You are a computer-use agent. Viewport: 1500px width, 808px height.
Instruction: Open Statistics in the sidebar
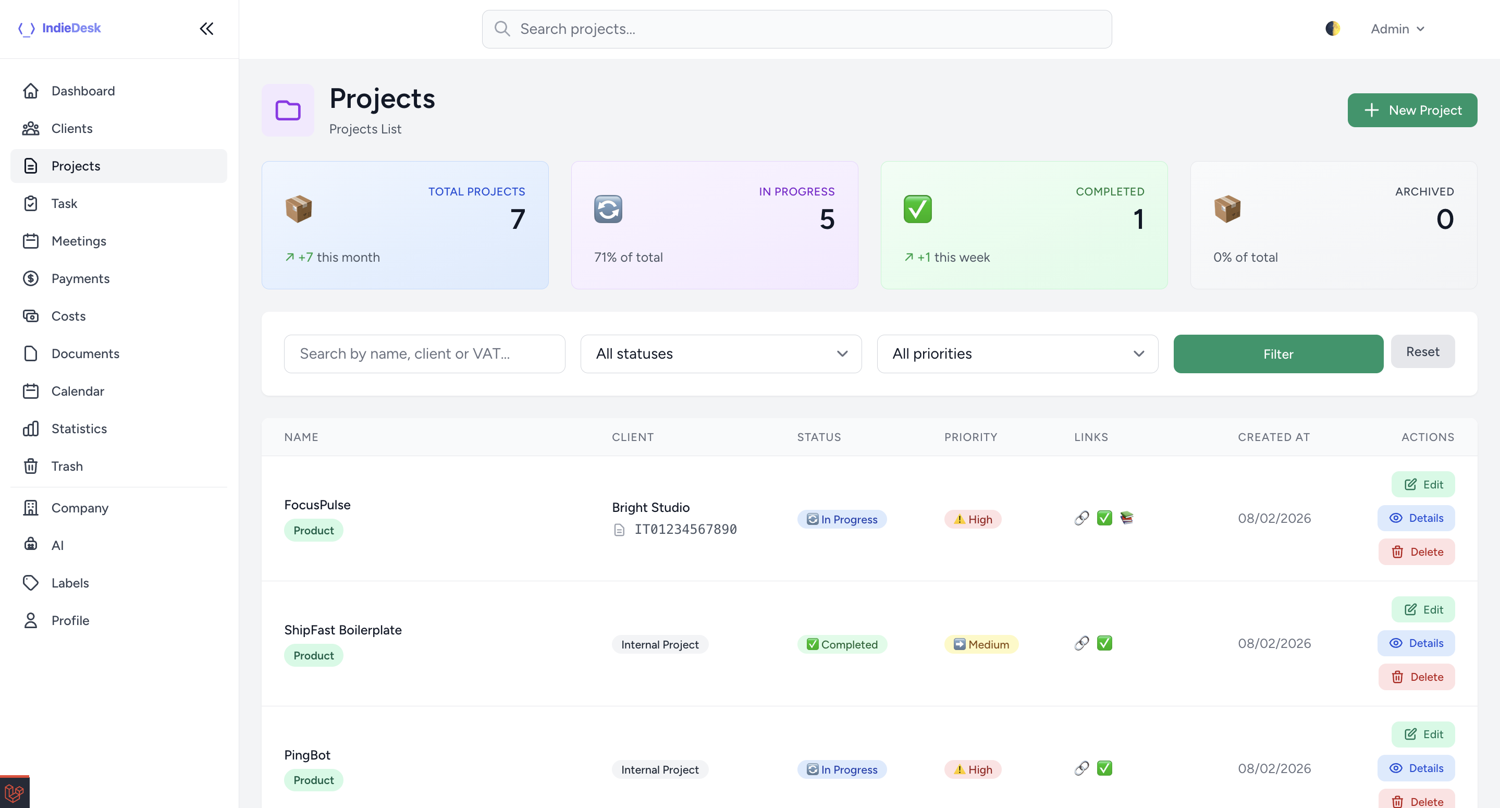79,429
